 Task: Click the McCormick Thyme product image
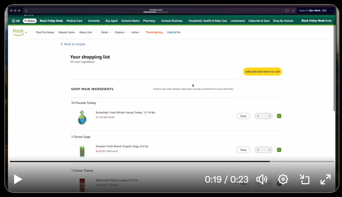tap(82, 185)
